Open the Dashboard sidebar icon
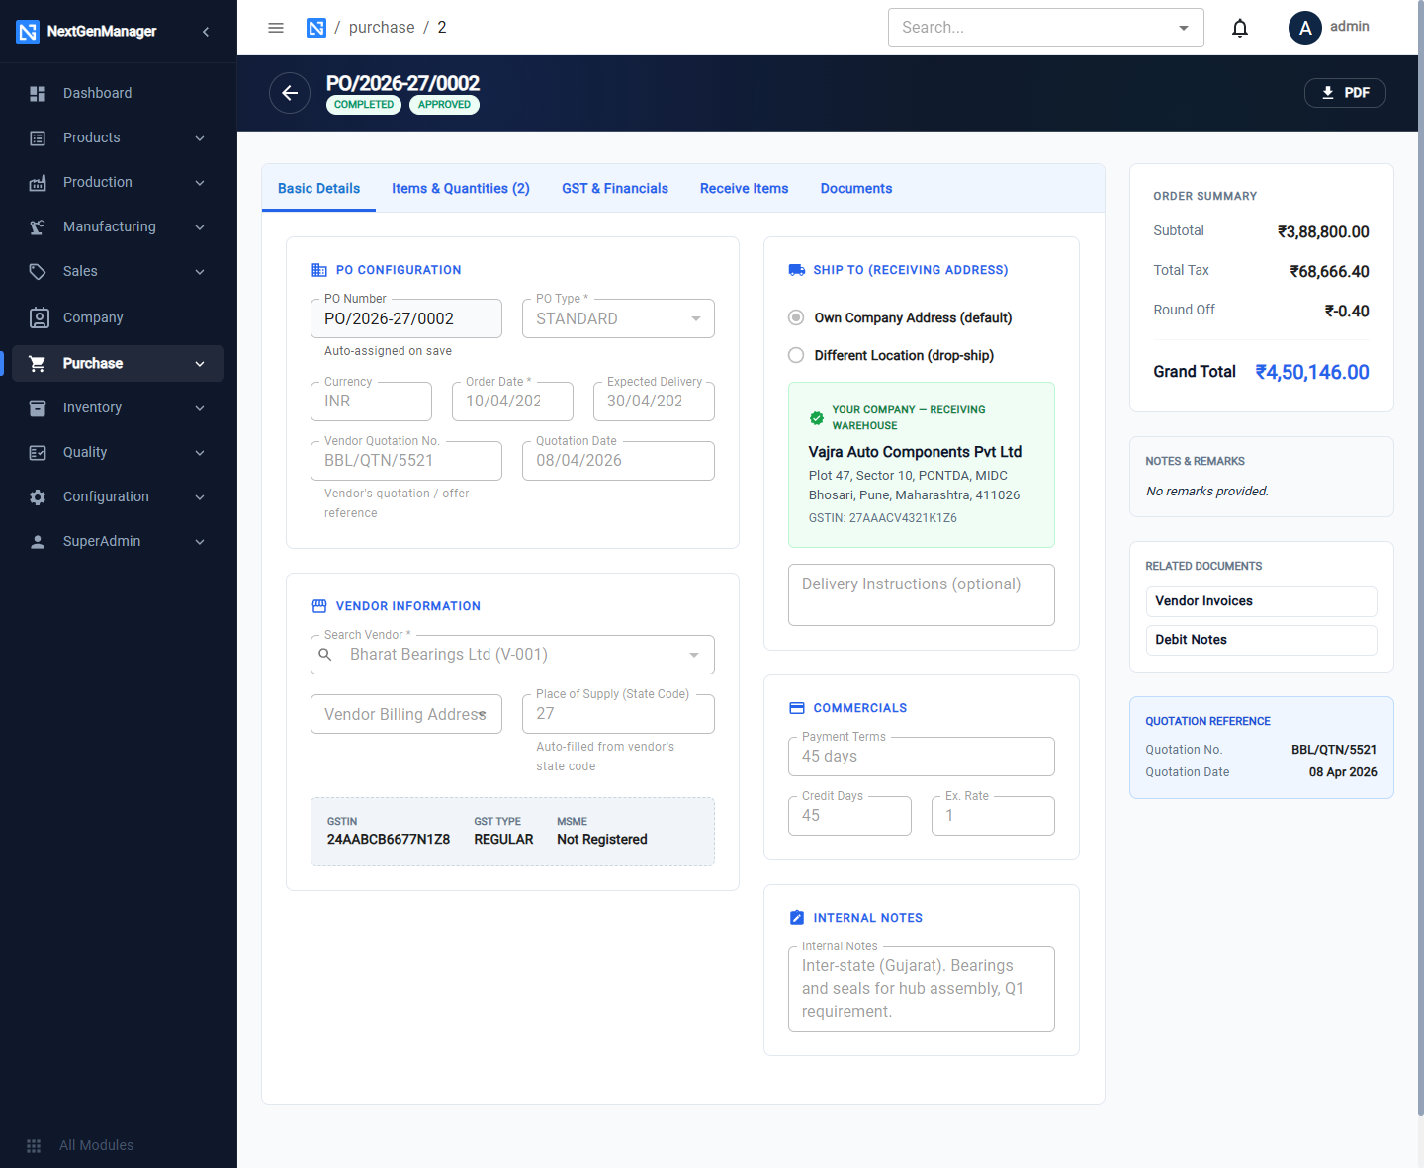Image resolution: width=1424 pixels, height=1168 pixels. (x=38, y=93)
